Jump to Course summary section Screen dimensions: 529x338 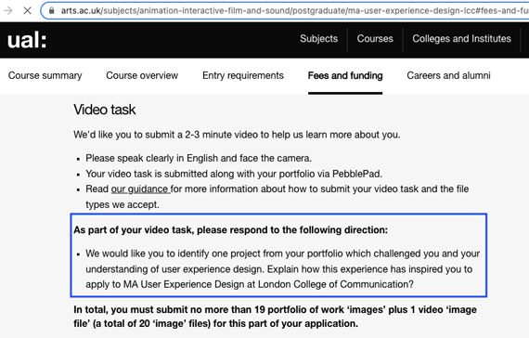click(45, 75)
